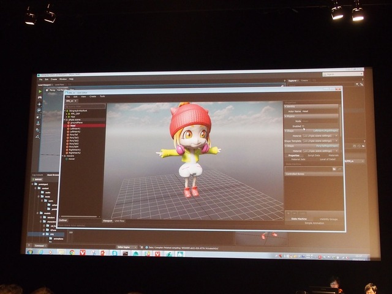Toggle the Enabled checkbox under Physics
Viewport: 392px width, 294px height.
click(x=303, y=126)
